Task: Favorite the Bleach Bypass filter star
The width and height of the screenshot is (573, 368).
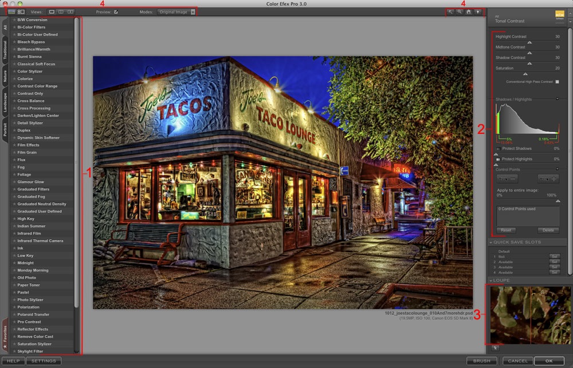Action: 14,42
